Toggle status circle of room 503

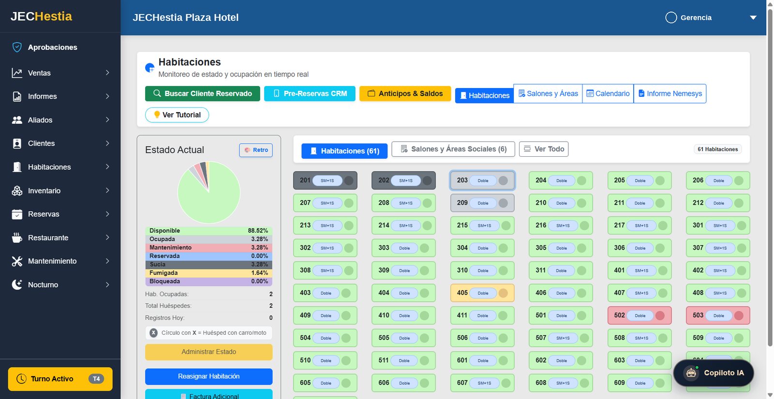739,315
